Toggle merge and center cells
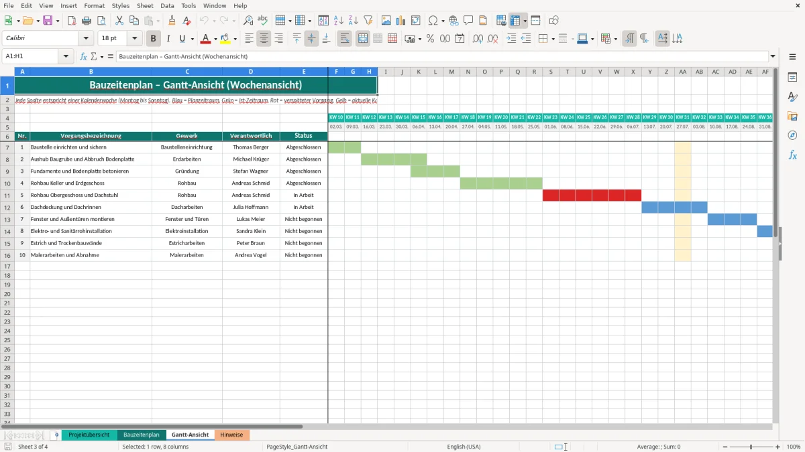 (363, 39)
